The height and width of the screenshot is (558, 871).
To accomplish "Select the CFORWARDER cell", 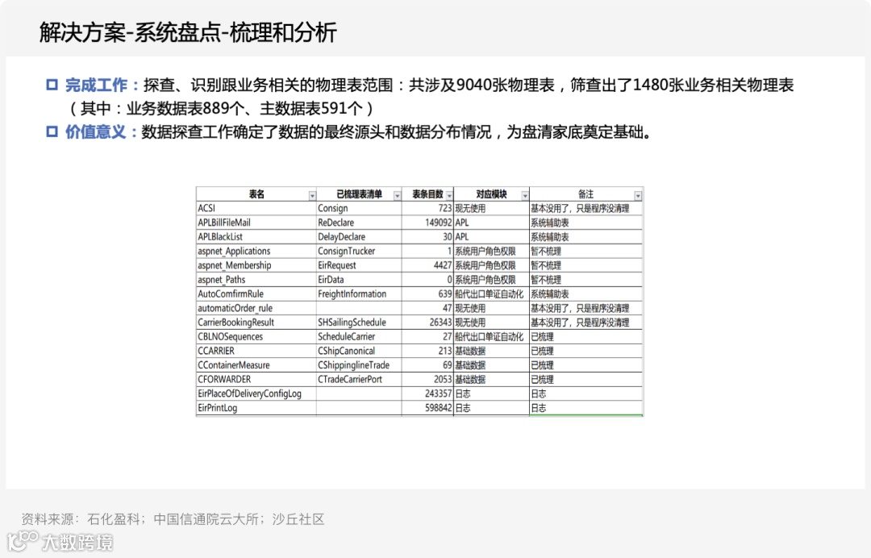I will [256, 379].
